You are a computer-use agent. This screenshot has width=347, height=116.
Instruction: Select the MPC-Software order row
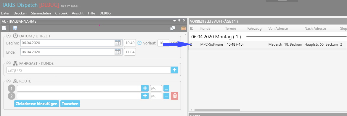(268, 44)
